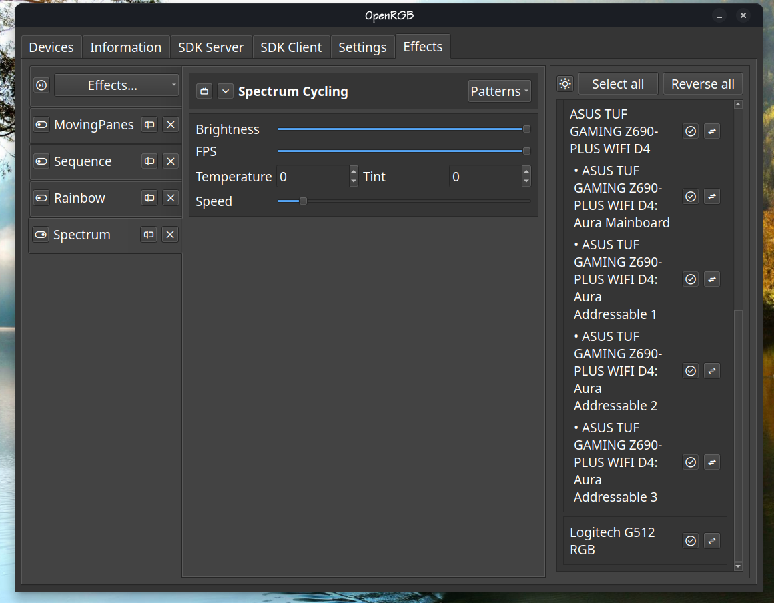The width and height of the screenshot is (774, 603).
Task: Switch to the Information tab
Action: [126, 47]
